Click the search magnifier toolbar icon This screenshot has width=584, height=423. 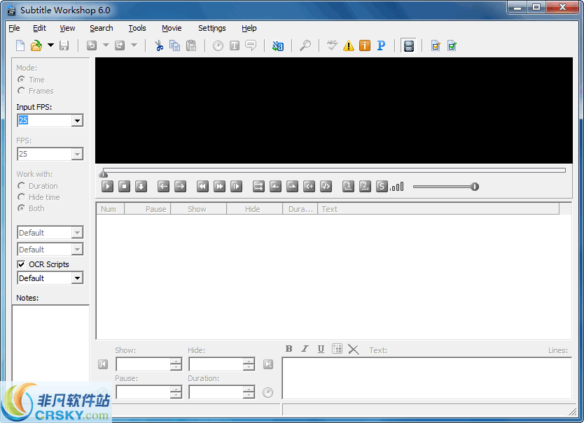(x=305, y=45)
